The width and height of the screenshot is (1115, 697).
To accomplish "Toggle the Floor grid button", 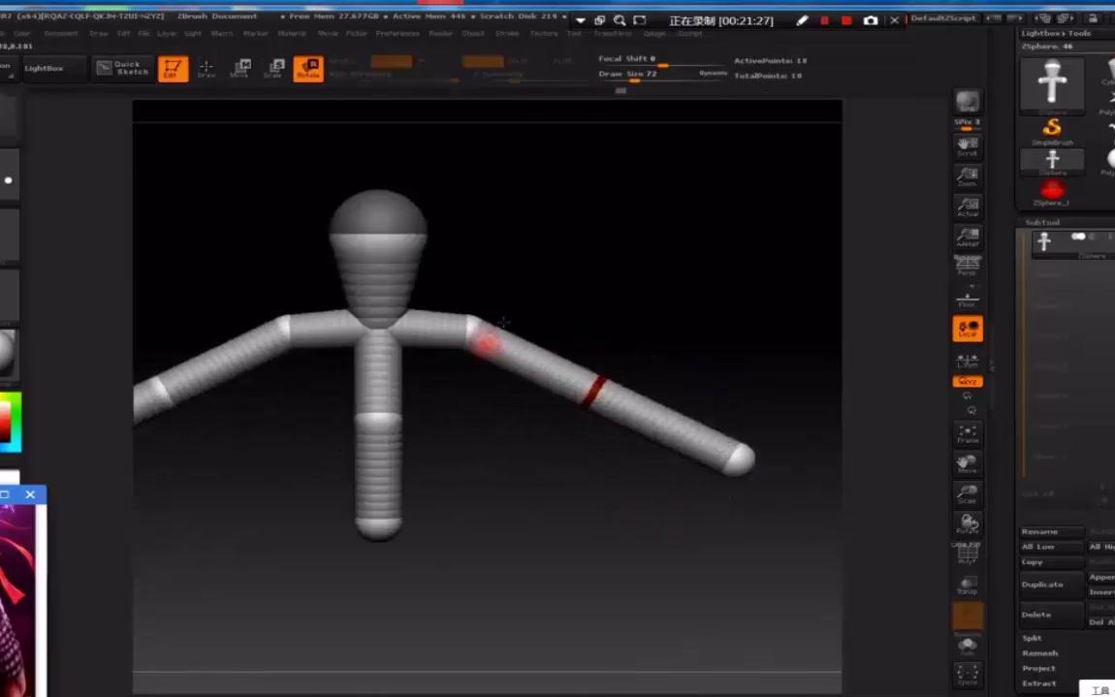I will (x=968, y=296).
